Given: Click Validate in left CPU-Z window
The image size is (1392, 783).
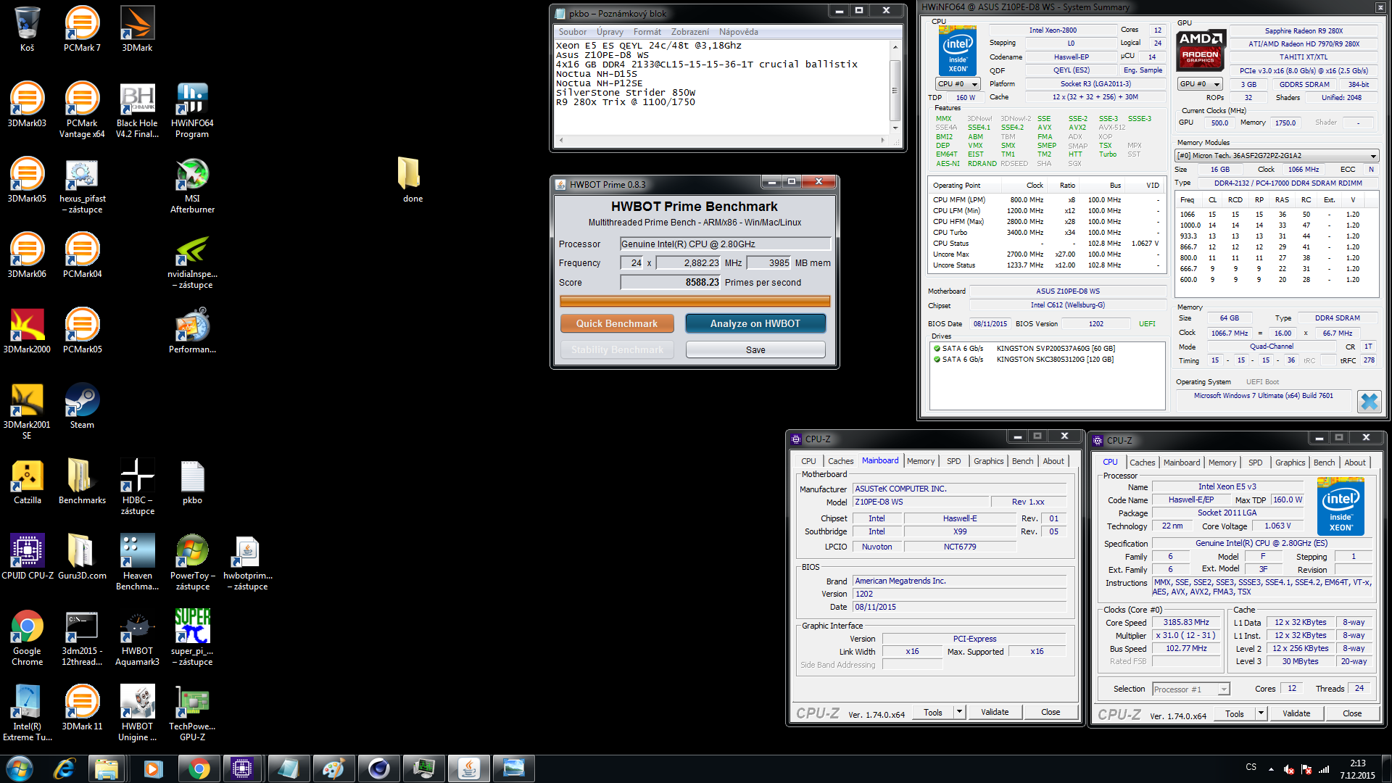Looking at the screenshot, I should 994,712.
